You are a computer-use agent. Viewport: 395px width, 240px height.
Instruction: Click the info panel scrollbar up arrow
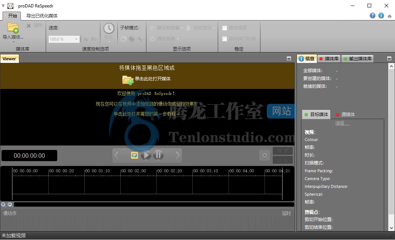(391, 66)
